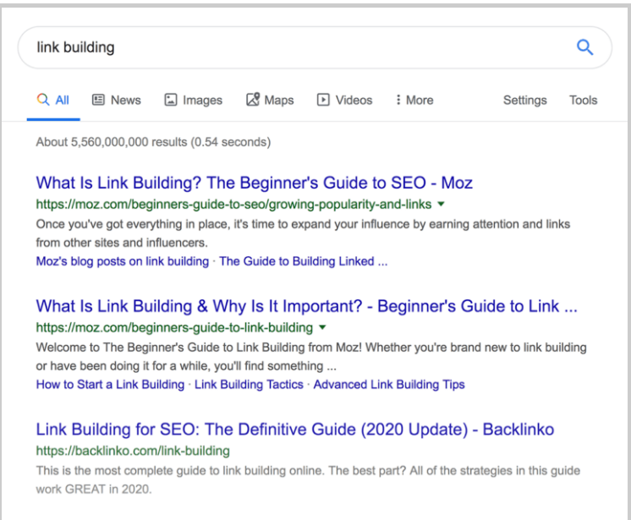This screenshot has height=520, width=631.
Task: Click the Images tab icon
Action: tap(170, 100)
